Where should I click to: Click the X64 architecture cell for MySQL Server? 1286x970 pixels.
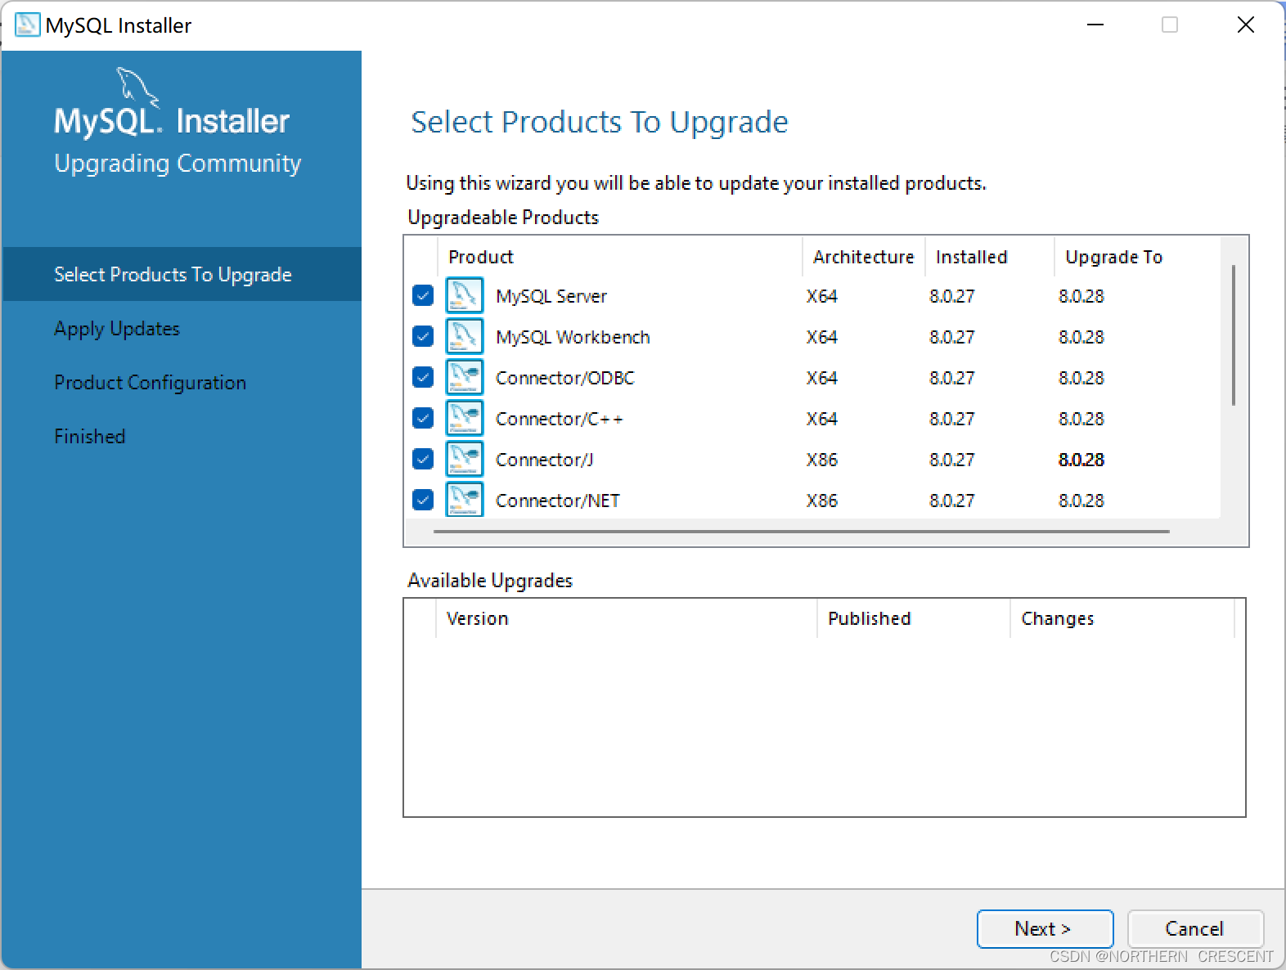(822, 296)
